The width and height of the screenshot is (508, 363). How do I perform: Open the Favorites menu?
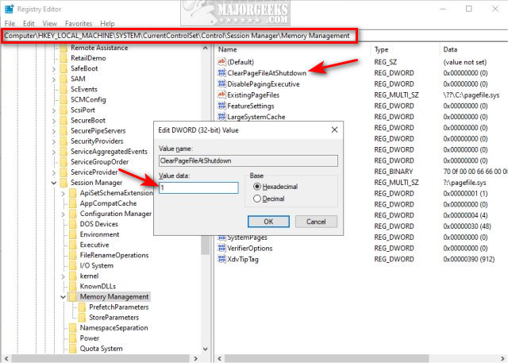(79, 24)
